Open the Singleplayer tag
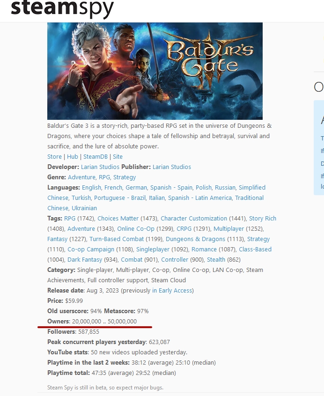 coord(153,249)
